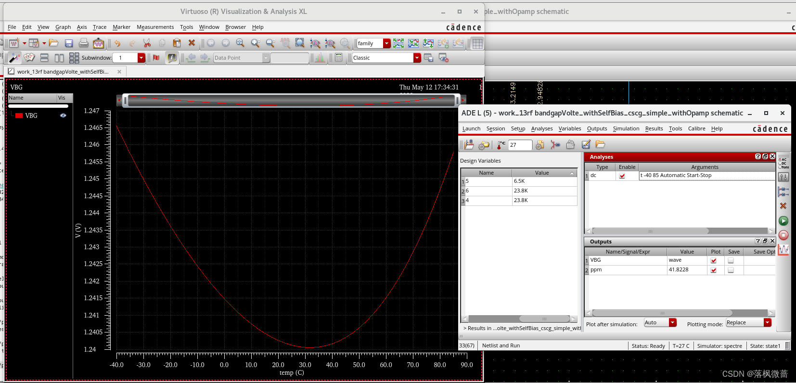Open the Outputs menu in ADE L
The width and height of the screenshot is (796, 383).
click(597, 128)
